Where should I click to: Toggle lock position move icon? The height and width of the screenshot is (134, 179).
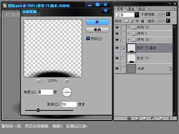137,21
